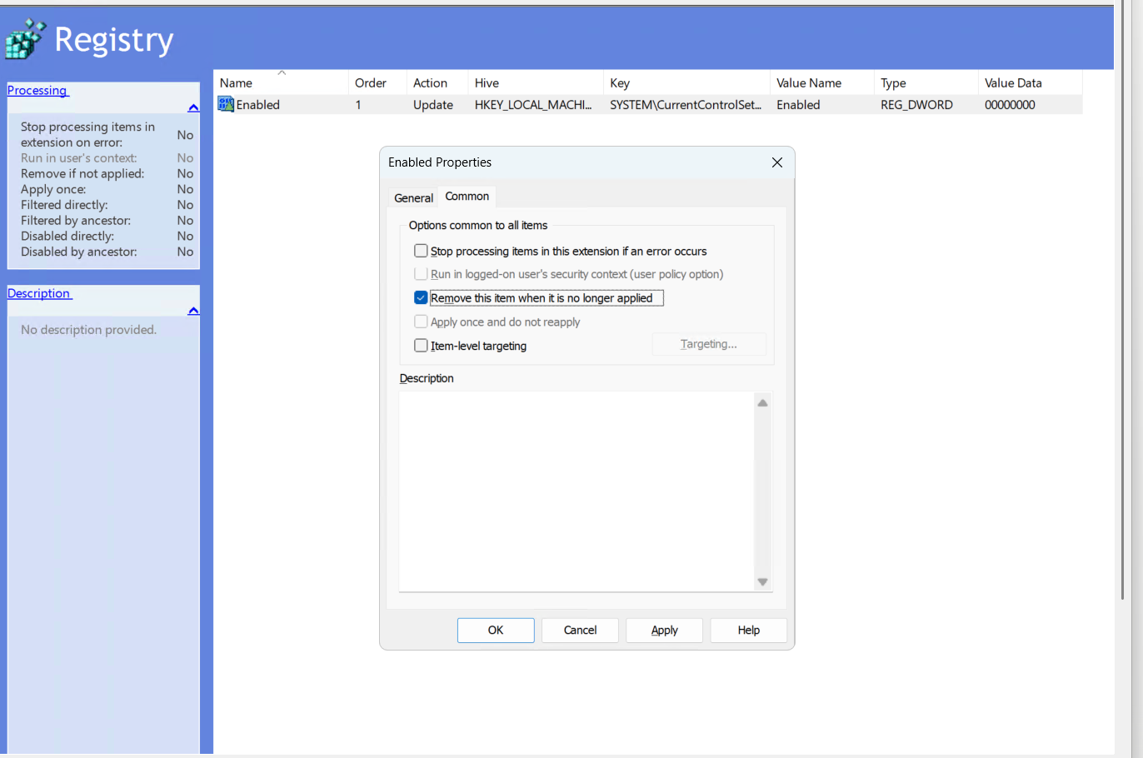Click the Registry cubes icon in header
The width and height of the screenshot is (1143, 758).
pyautogui.click(x=25, y=38)
